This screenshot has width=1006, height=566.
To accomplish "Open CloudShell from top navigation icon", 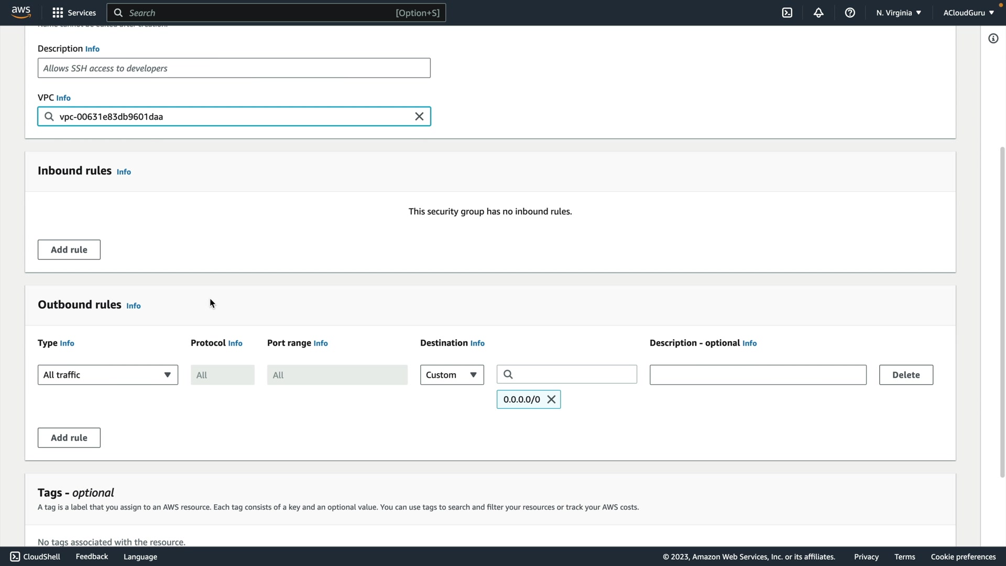I will 787,13.
